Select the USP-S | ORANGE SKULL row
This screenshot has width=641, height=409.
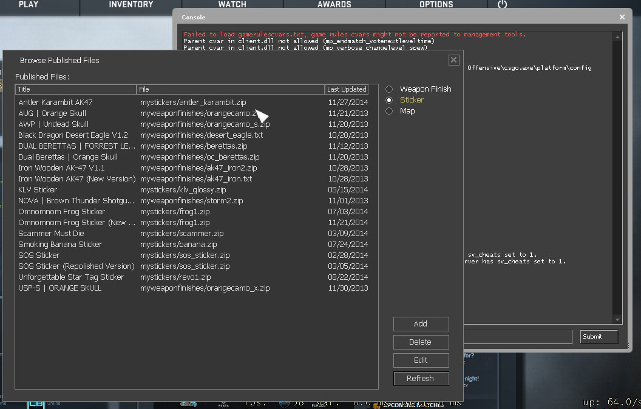coord(193,288)
